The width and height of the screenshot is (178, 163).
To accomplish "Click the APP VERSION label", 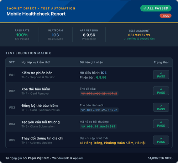I will pos(89,31).
